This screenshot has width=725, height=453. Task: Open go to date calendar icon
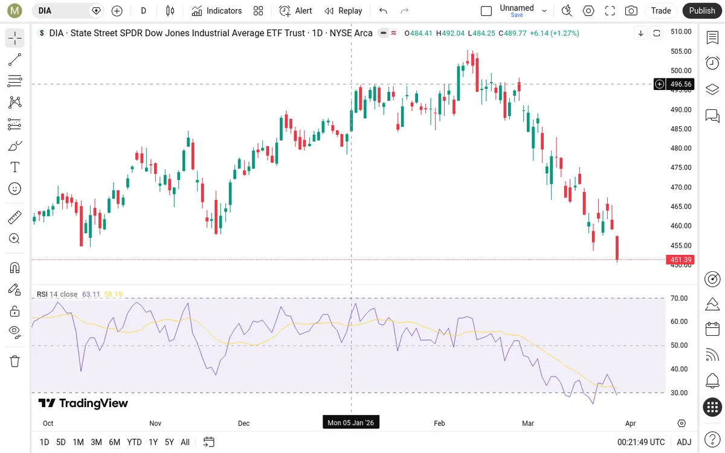(209, 442)
